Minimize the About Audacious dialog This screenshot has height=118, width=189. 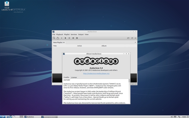(124, 54)
